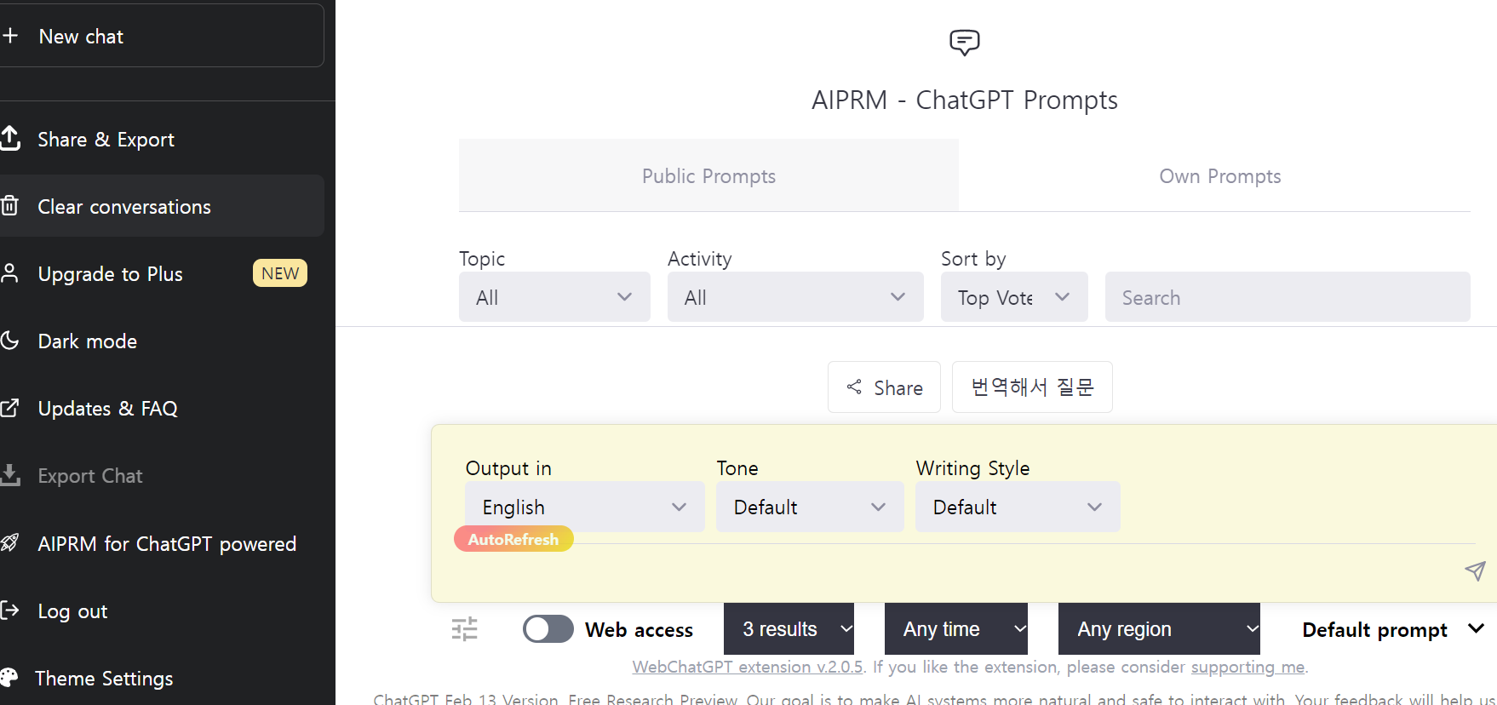Image resolution: width=1497 pixels, height=705 pixels.
Task: Click the Share button
Action: click(x=884, y=387)
